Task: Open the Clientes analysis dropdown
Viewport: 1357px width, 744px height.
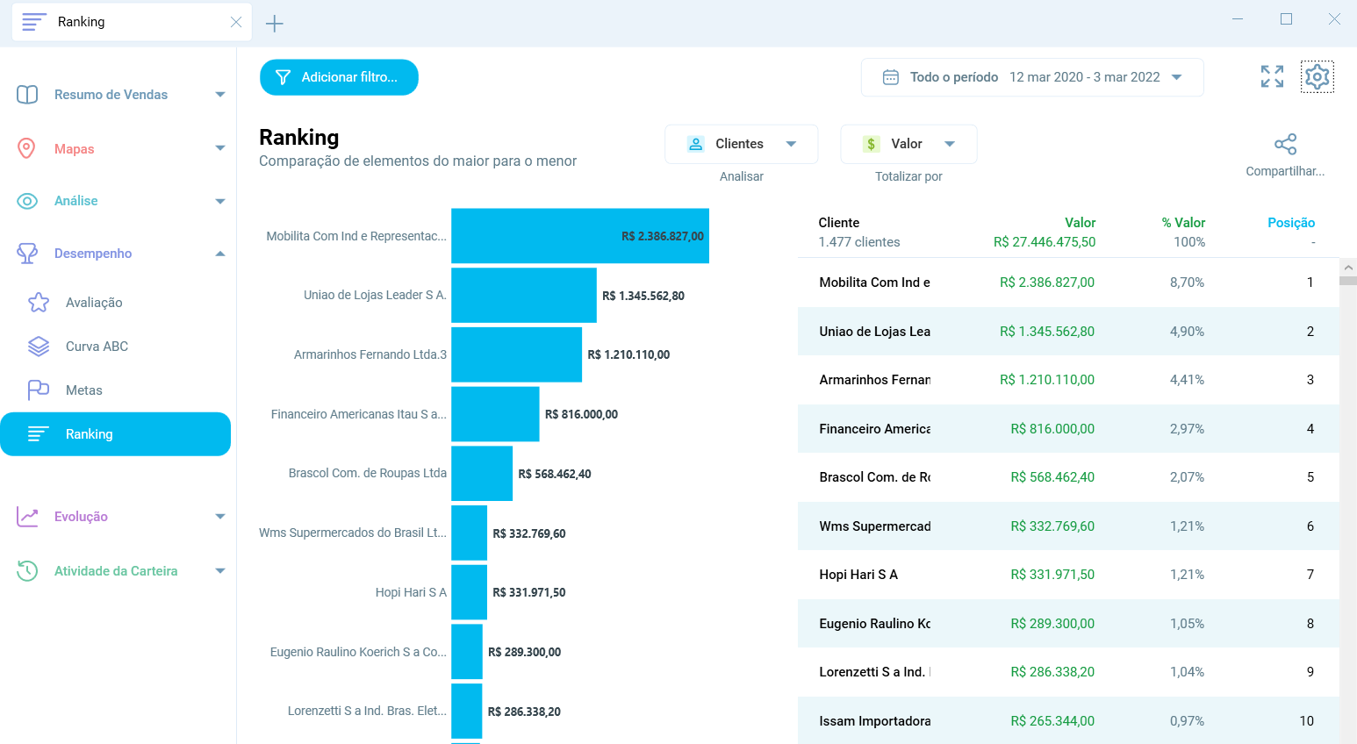Action: pos(742,144)
